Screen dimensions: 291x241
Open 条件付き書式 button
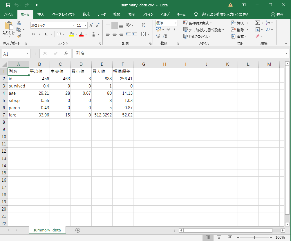[x=197, y=23]
